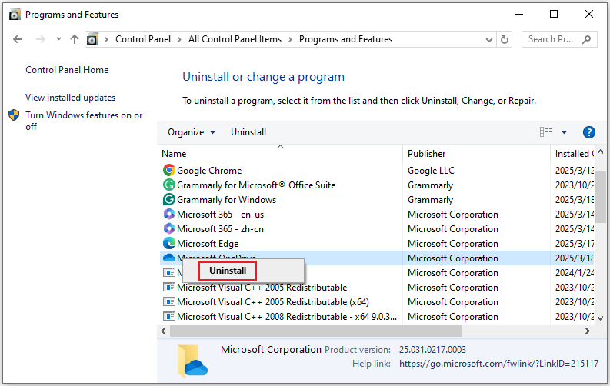The width and height of the screenshot is (610, 386).
Task: Click the change view icon
Action: point(546,132)
